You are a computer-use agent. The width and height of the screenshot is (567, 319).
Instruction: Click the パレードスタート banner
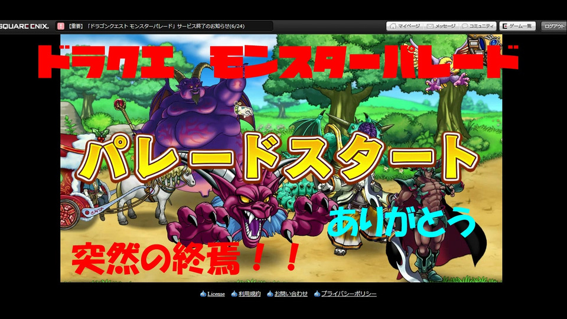[278, 157]
